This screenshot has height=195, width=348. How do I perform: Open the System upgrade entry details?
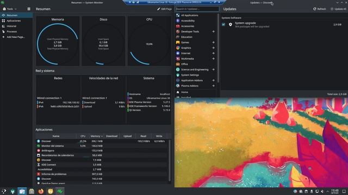coord(284,24)
